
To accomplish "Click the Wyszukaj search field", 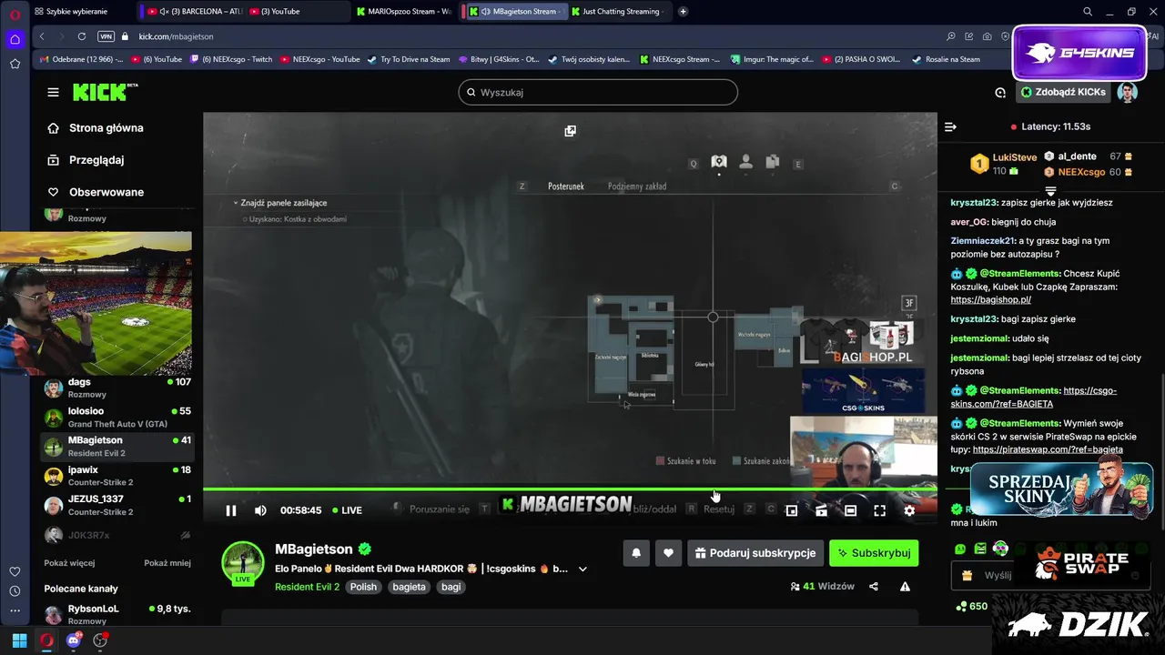I will 598,92.
